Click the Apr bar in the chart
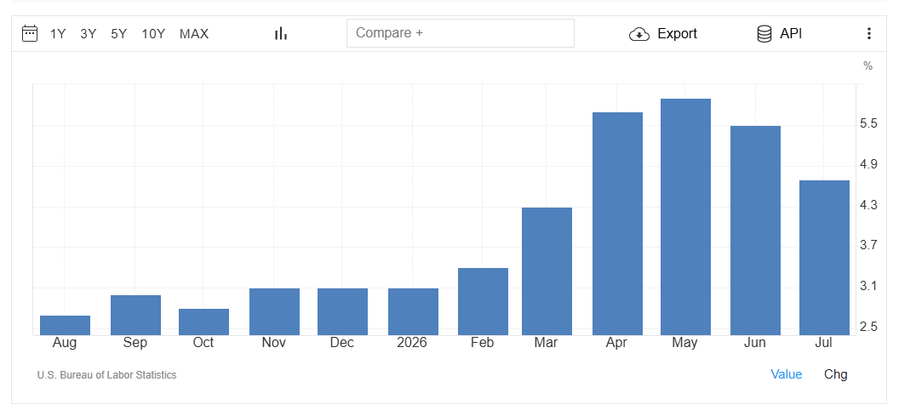The height and width of the screenshot is (416, 899). pos(617,224)
